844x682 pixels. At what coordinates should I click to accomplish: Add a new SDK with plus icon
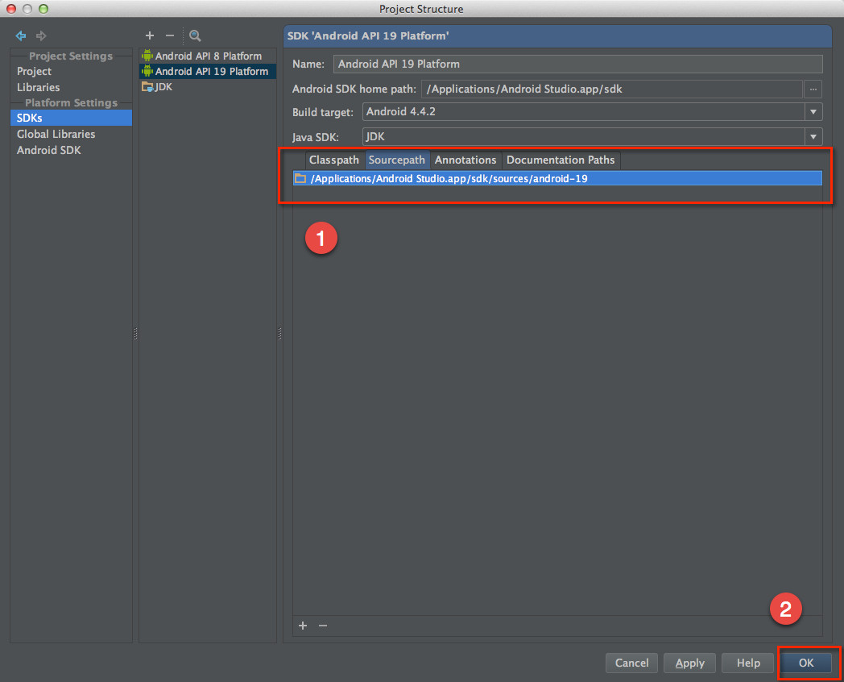pos(149,35)
